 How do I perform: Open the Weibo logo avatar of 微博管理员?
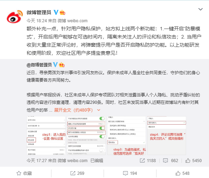click(x=15, y=17)
